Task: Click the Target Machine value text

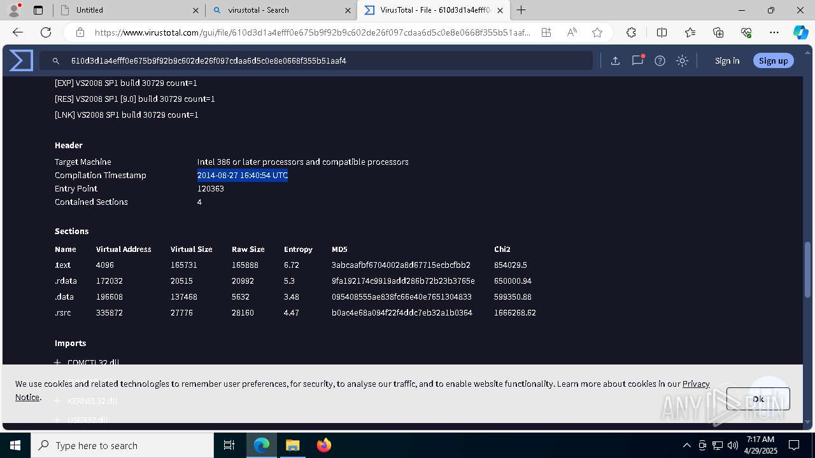Action: [x=302, y=162]
